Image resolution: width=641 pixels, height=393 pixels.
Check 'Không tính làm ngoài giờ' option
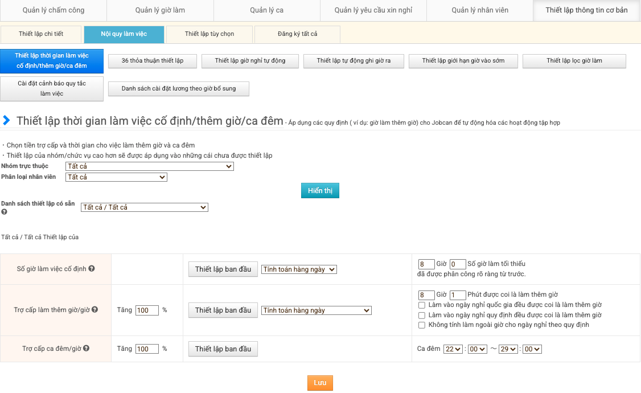pos(422,325)
